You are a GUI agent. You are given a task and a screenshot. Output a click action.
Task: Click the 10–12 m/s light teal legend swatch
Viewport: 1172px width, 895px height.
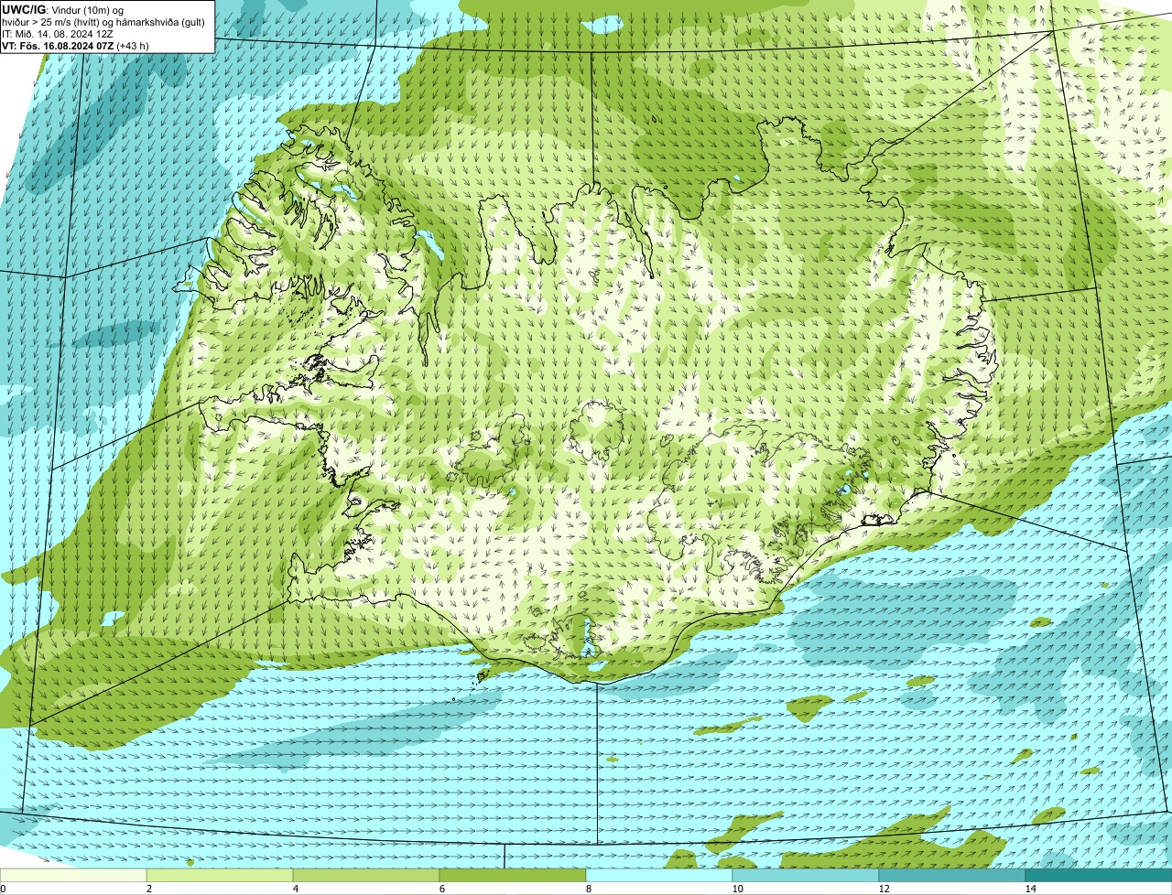coord(806,875)
